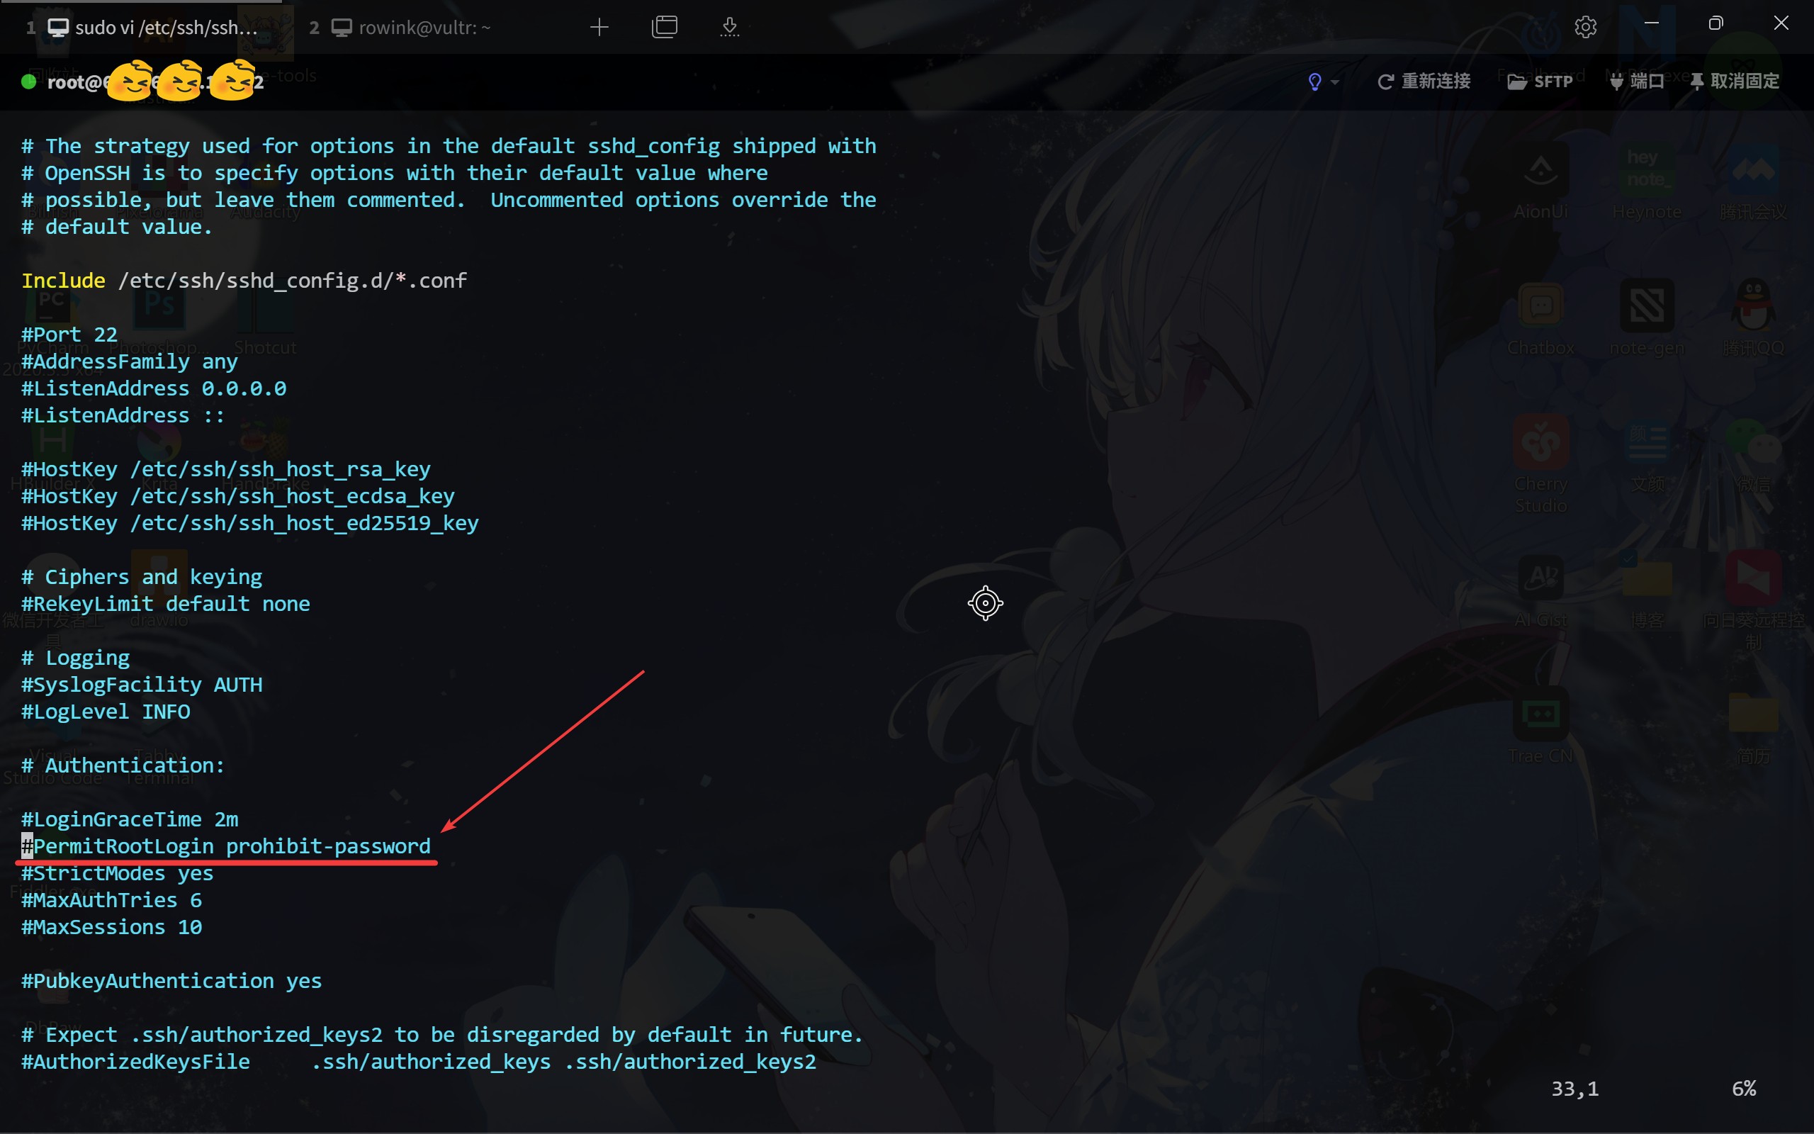
Task: Open Tabby settings gear icon
Action: (1585, 28)
